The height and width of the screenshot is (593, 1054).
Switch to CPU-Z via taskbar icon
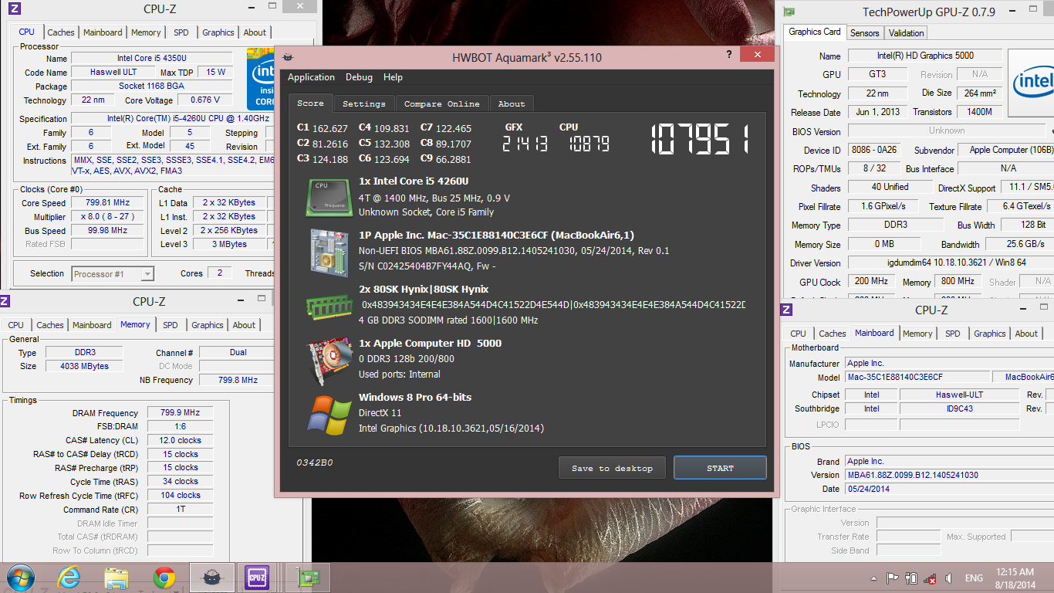(256, 578)
